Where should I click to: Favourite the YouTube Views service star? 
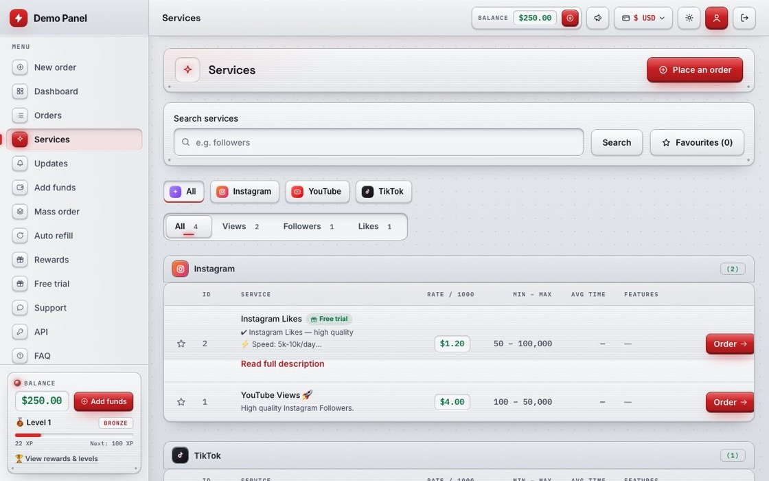point(181,402)
